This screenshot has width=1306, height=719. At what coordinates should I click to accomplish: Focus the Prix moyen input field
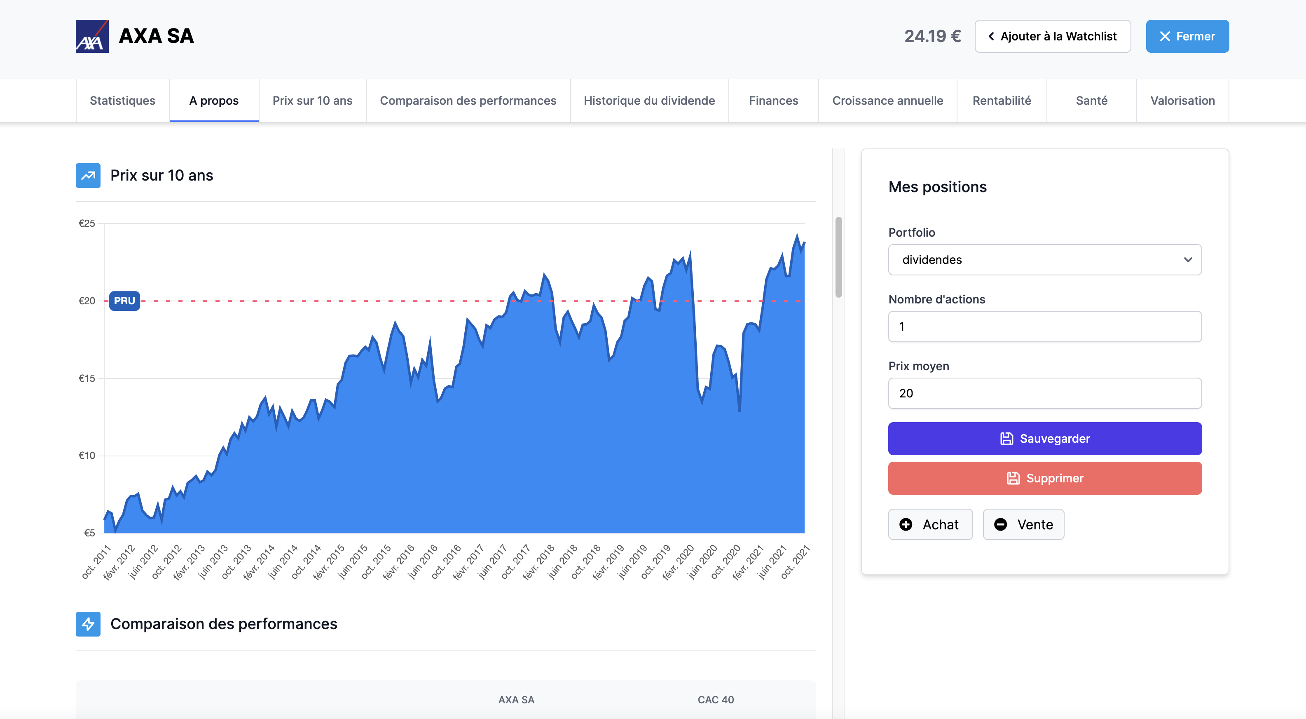tap(1044, 393)
